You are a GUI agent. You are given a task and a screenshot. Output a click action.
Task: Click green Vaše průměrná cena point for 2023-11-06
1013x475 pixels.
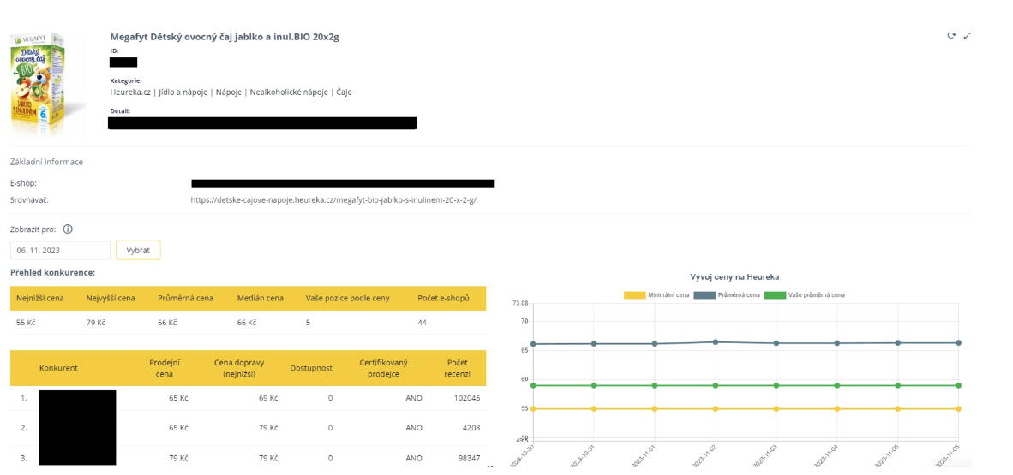click(958, 385)
